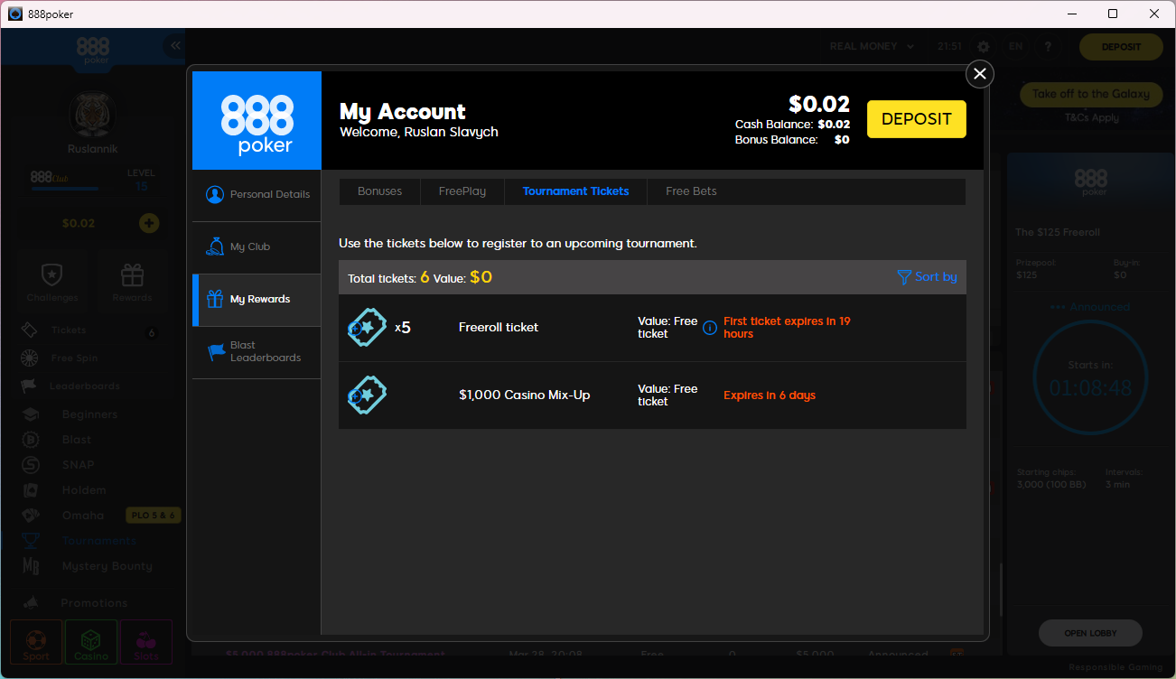Select the Tournament Tickets tab
The image size is (1176, 679).
(576, 191)
